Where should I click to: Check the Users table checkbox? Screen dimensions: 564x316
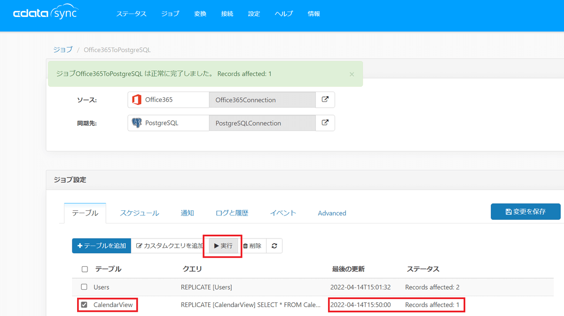point(84,287)
